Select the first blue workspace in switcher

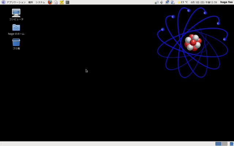218,144
